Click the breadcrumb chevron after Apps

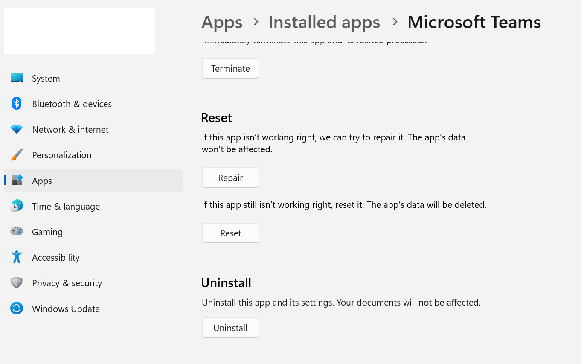pos(256,22)
